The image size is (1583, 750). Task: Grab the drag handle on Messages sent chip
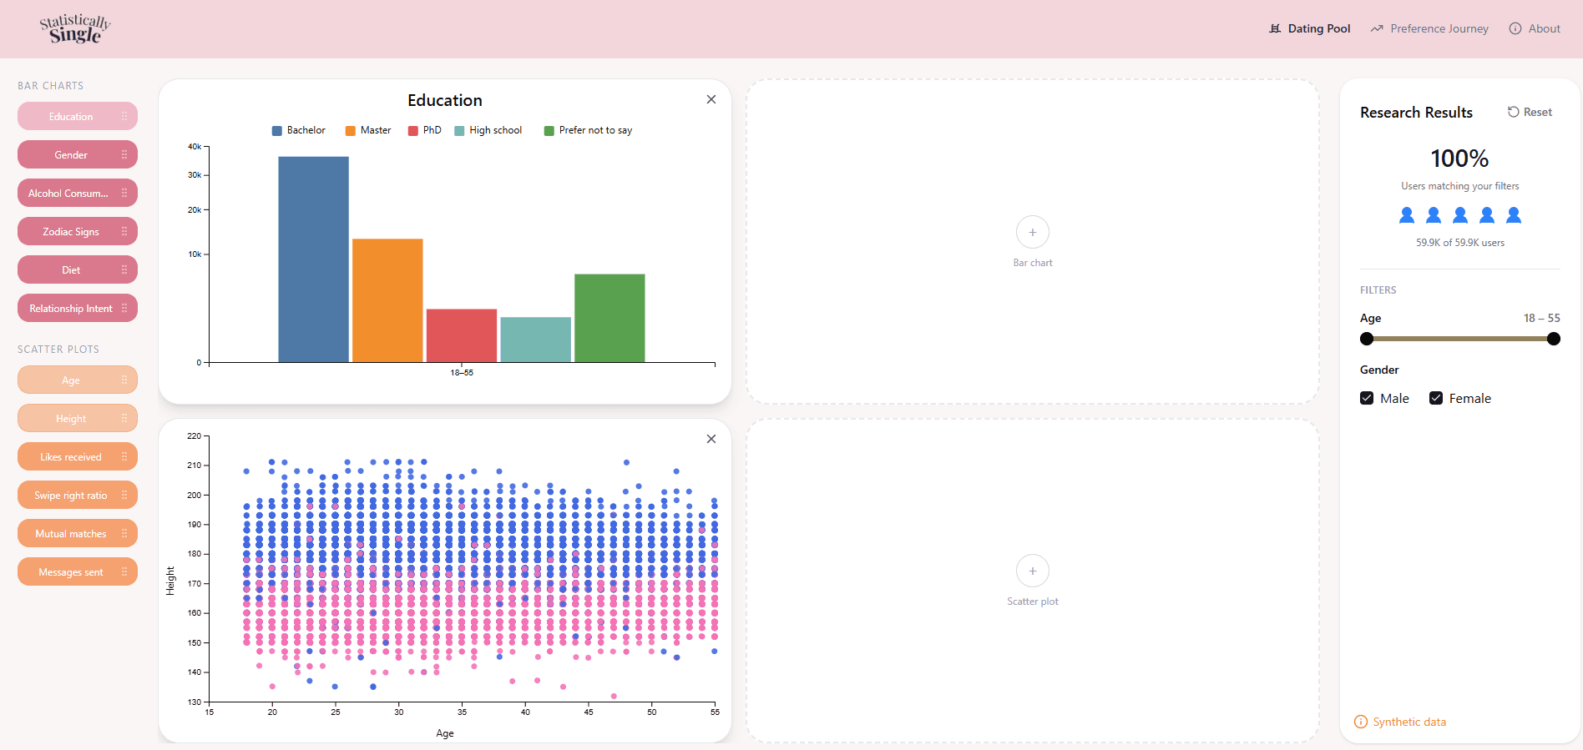124,571
